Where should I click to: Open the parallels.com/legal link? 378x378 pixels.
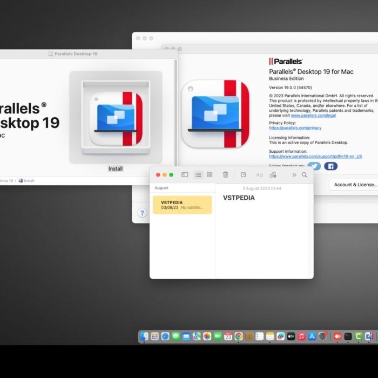click(313, 116)
